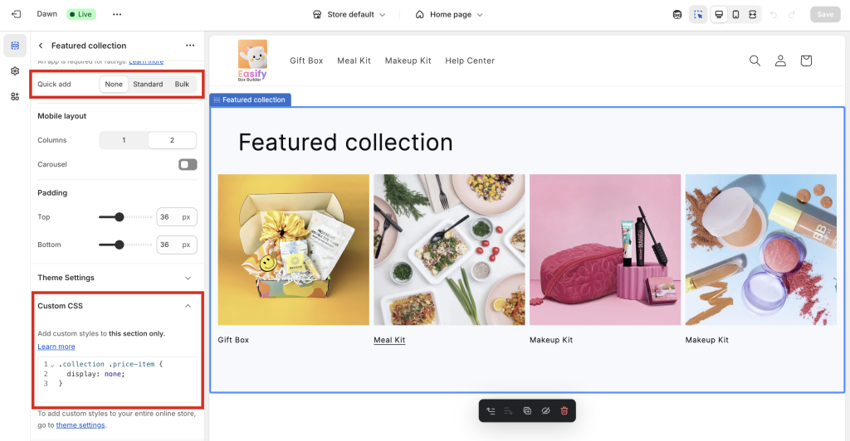Click the redo arrow
850x441 pixels.
pyautogui.click(x=792, y=15)
